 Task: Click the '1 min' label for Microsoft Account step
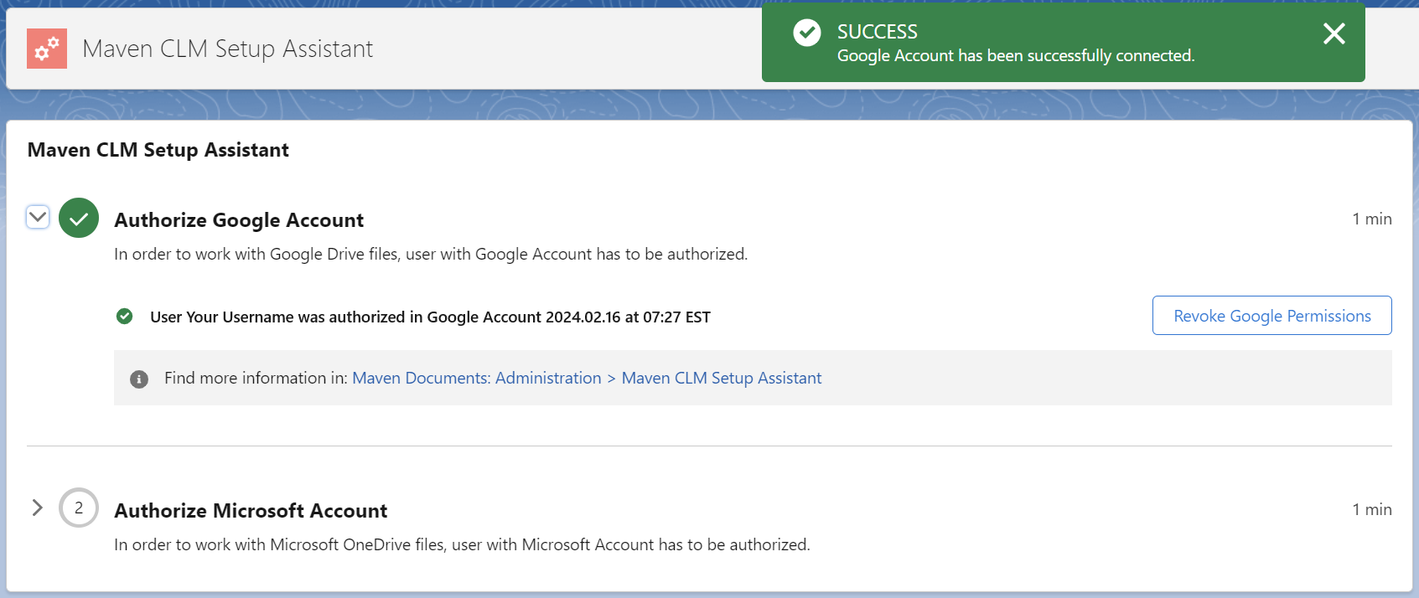tap(1372, 509)
